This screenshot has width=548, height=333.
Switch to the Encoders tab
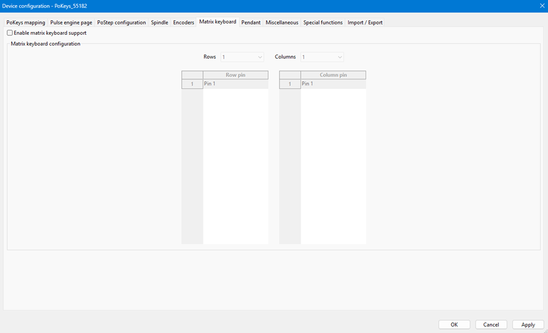tap(184, 22)
